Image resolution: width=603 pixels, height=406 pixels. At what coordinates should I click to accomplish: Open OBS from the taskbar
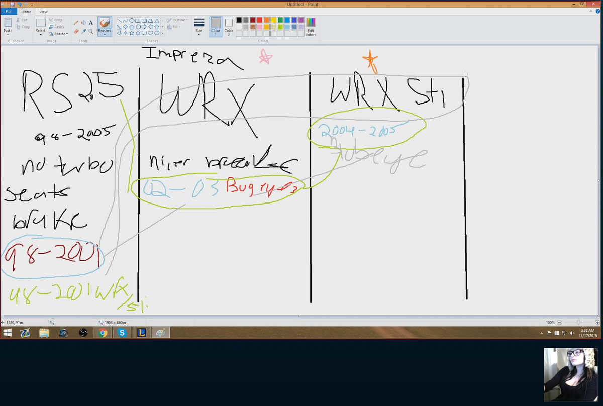pos(83,333)
